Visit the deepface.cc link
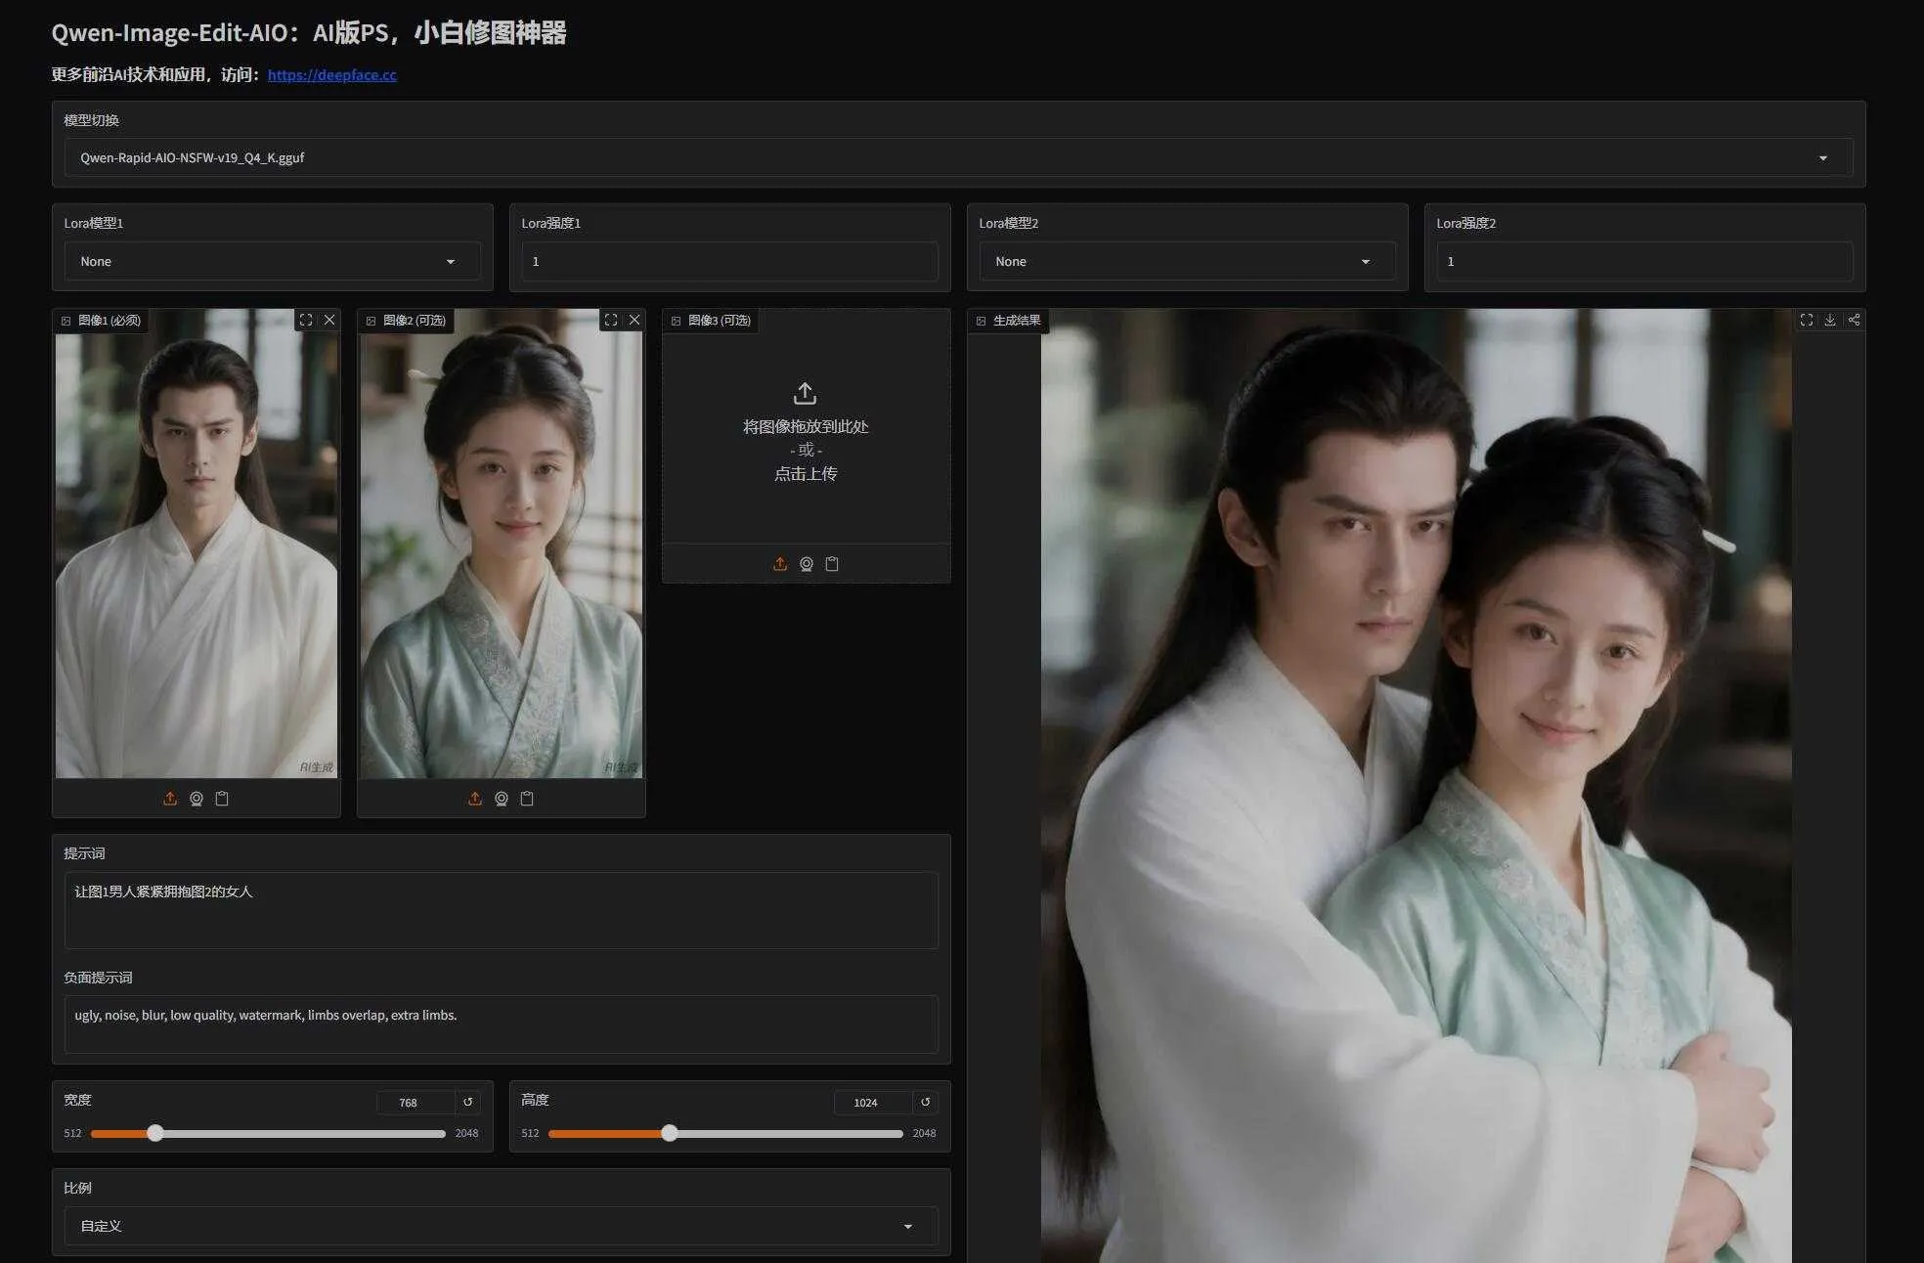 coord(331,74)
